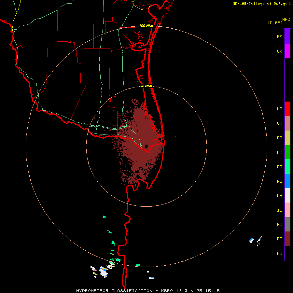Click the GC legend label

(279, 225)
